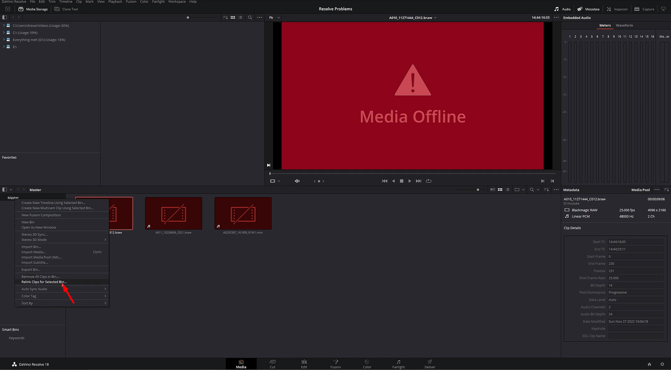Viewport: 671px width, 370px height.
Task: Open the Cut page
Action: point(273,364)
